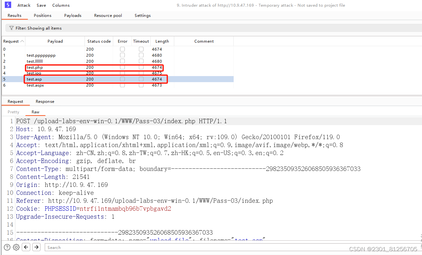Switch to the Pretty view tab

point(13,112)
